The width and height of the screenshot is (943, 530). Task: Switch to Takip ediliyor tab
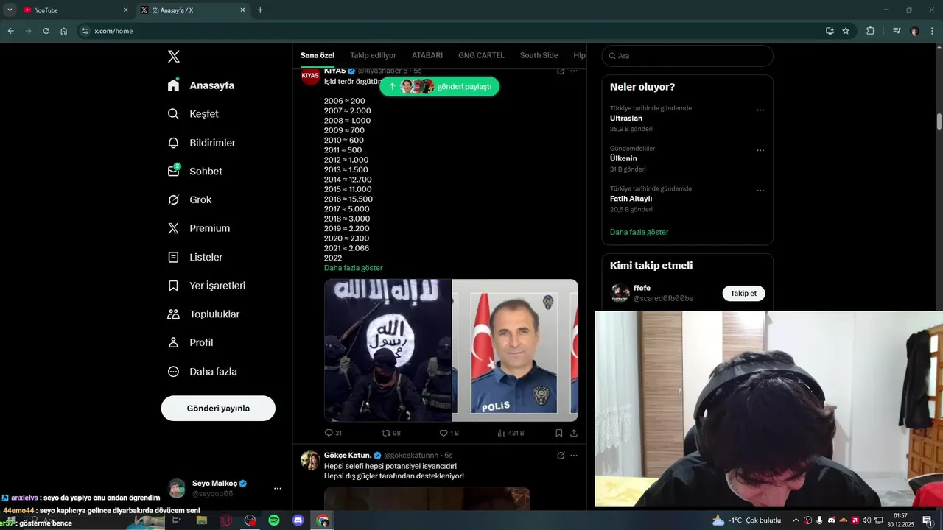click(373, 55)
